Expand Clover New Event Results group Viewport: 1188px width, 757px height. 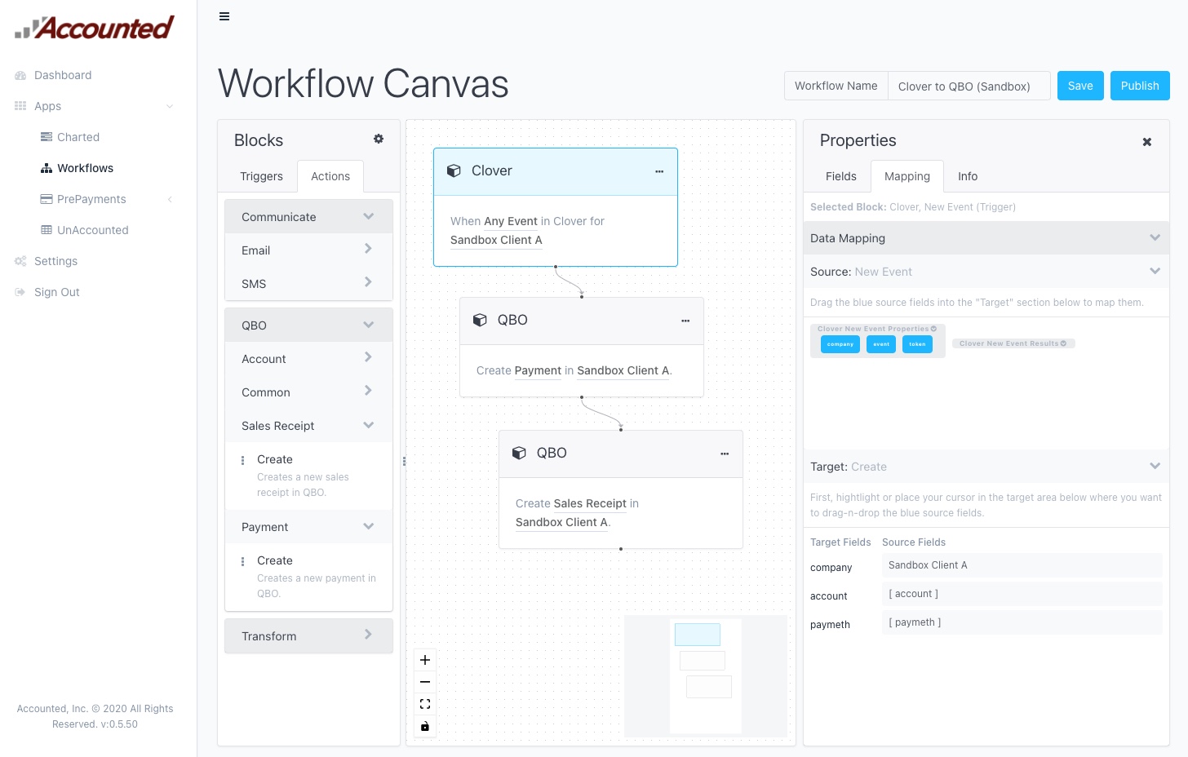click(1013, 343)
